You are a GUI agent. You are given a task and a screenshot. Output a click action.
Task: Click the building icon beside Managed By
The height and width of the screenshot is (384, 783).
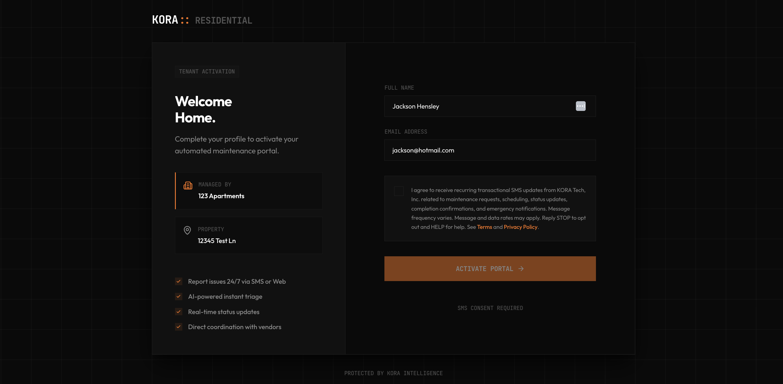(188, 185)
